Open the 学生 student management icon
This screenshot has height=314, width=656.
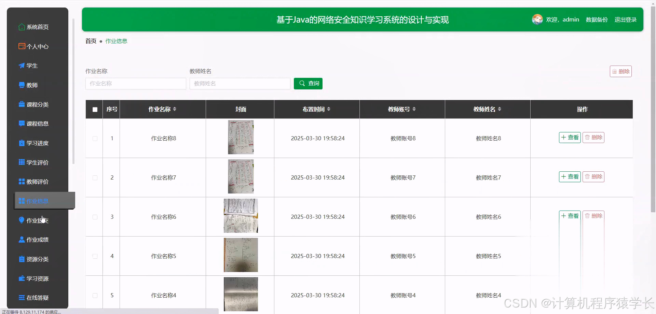point(21,66)
